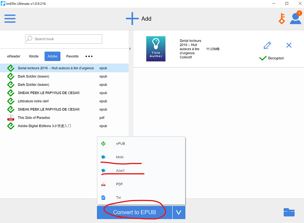Click the epub icon beside Littérature notre ciel!
The height and width of the screenshot is (223, 304).
coord(11,101)
